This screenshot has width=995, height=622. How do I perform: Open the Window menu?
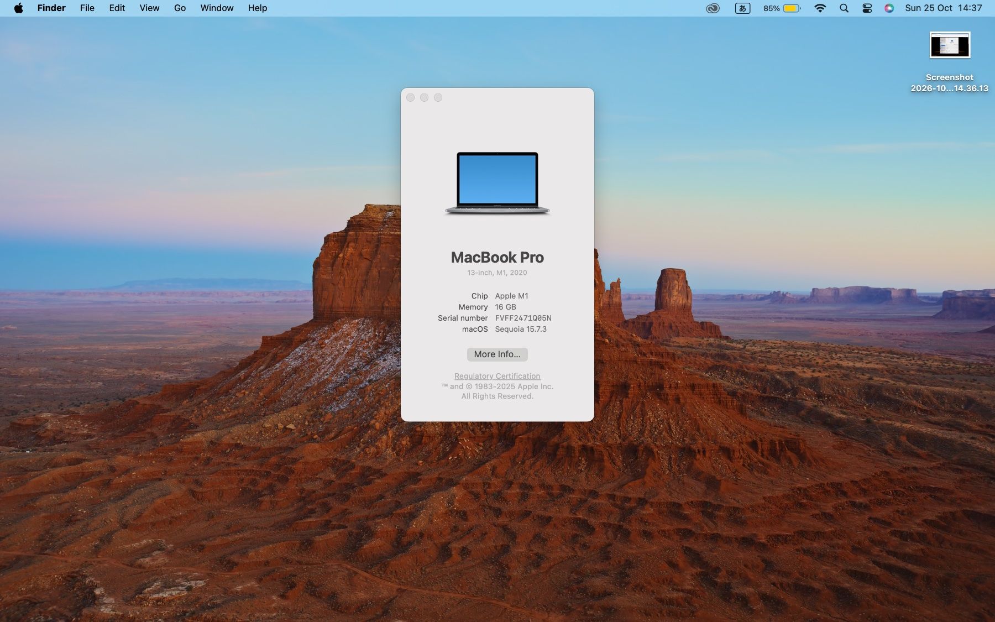coord(217,8)
